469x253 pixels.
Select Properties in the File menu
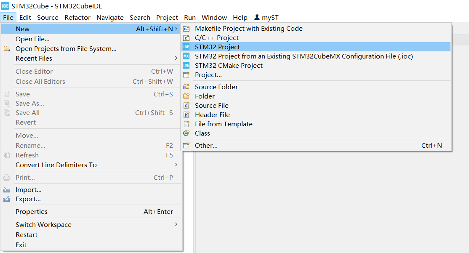pyautogui.click(x=91, y=211)
